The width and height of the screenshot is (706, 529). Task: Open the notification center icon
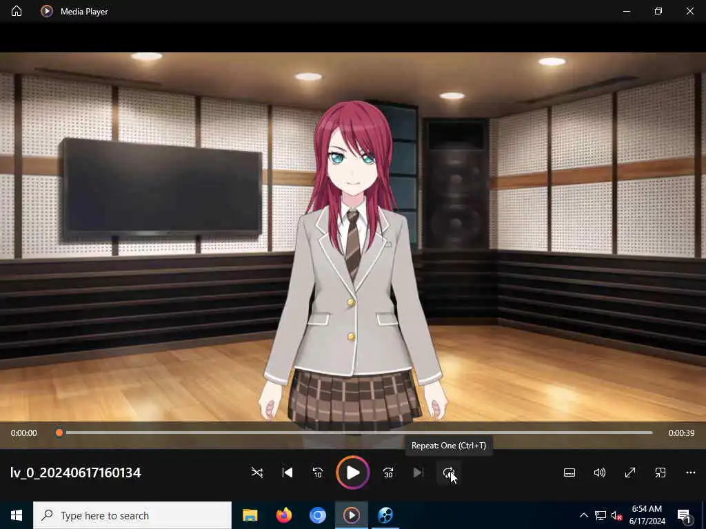(x=685, y=515)
